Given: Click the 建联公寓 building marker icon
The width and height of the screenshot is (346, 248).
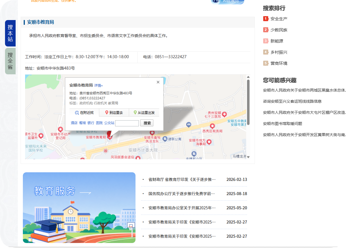Looking at the screenshot, I should pyautogui.click(x=165, y=139).
